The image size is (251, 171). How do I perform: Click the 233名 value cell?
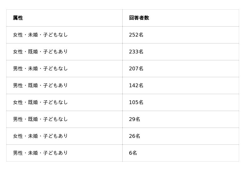pos(136,52)
